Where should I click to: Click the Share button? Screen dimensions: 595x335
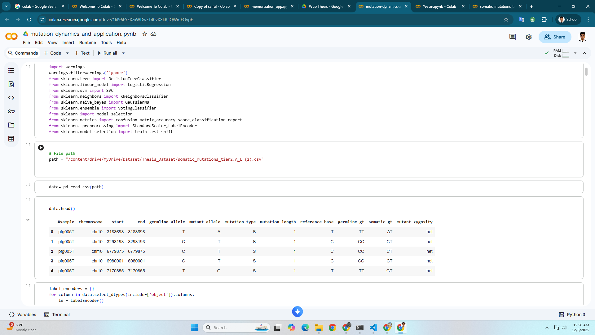click(x=555, y=37)
